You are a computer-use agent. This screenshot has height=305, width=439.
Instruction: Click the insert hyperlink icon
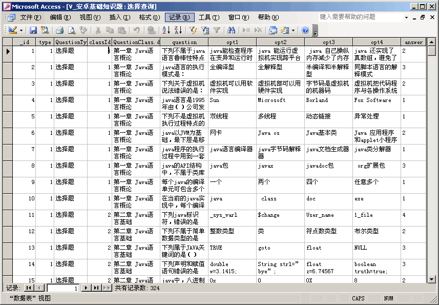152,30
